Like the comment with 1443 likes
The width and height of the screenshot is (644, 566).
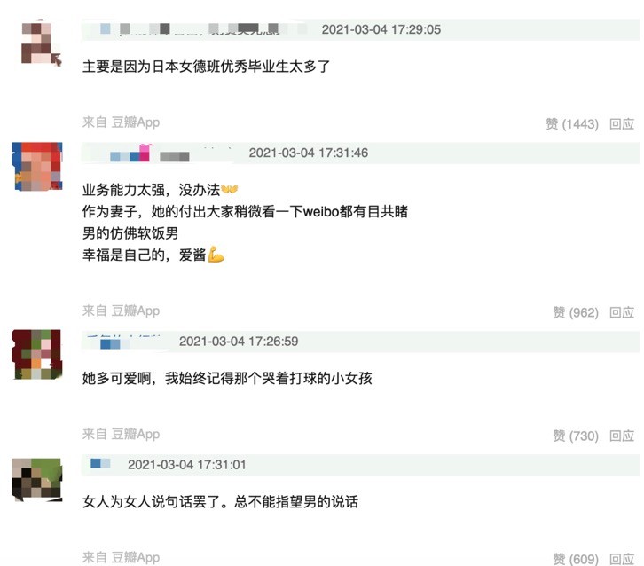(572, 123)
